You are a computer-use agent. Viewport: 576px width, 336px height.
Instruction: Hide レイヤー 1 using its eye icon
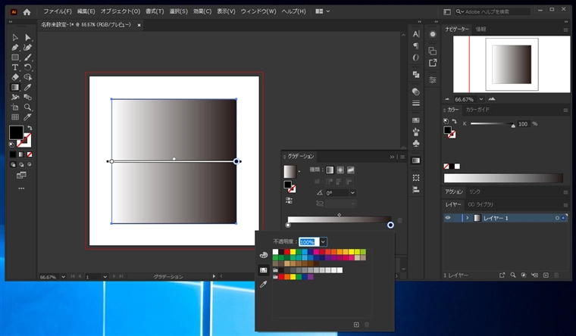[x=449, y=218]
